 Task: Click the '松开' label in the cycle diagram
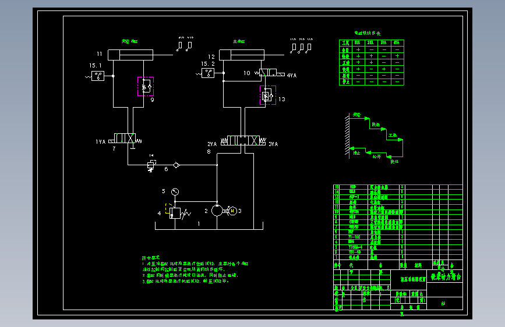[377, 157]
